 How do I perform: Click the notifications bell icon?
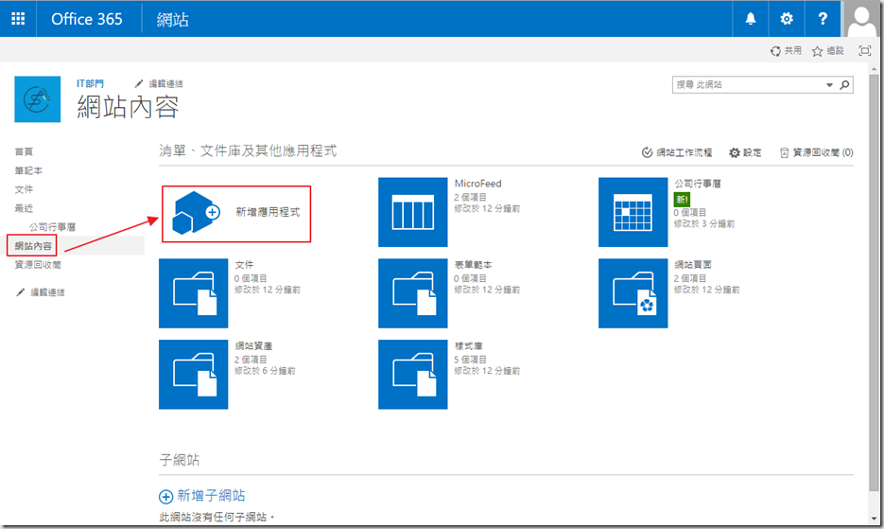(x=752, y=19)
